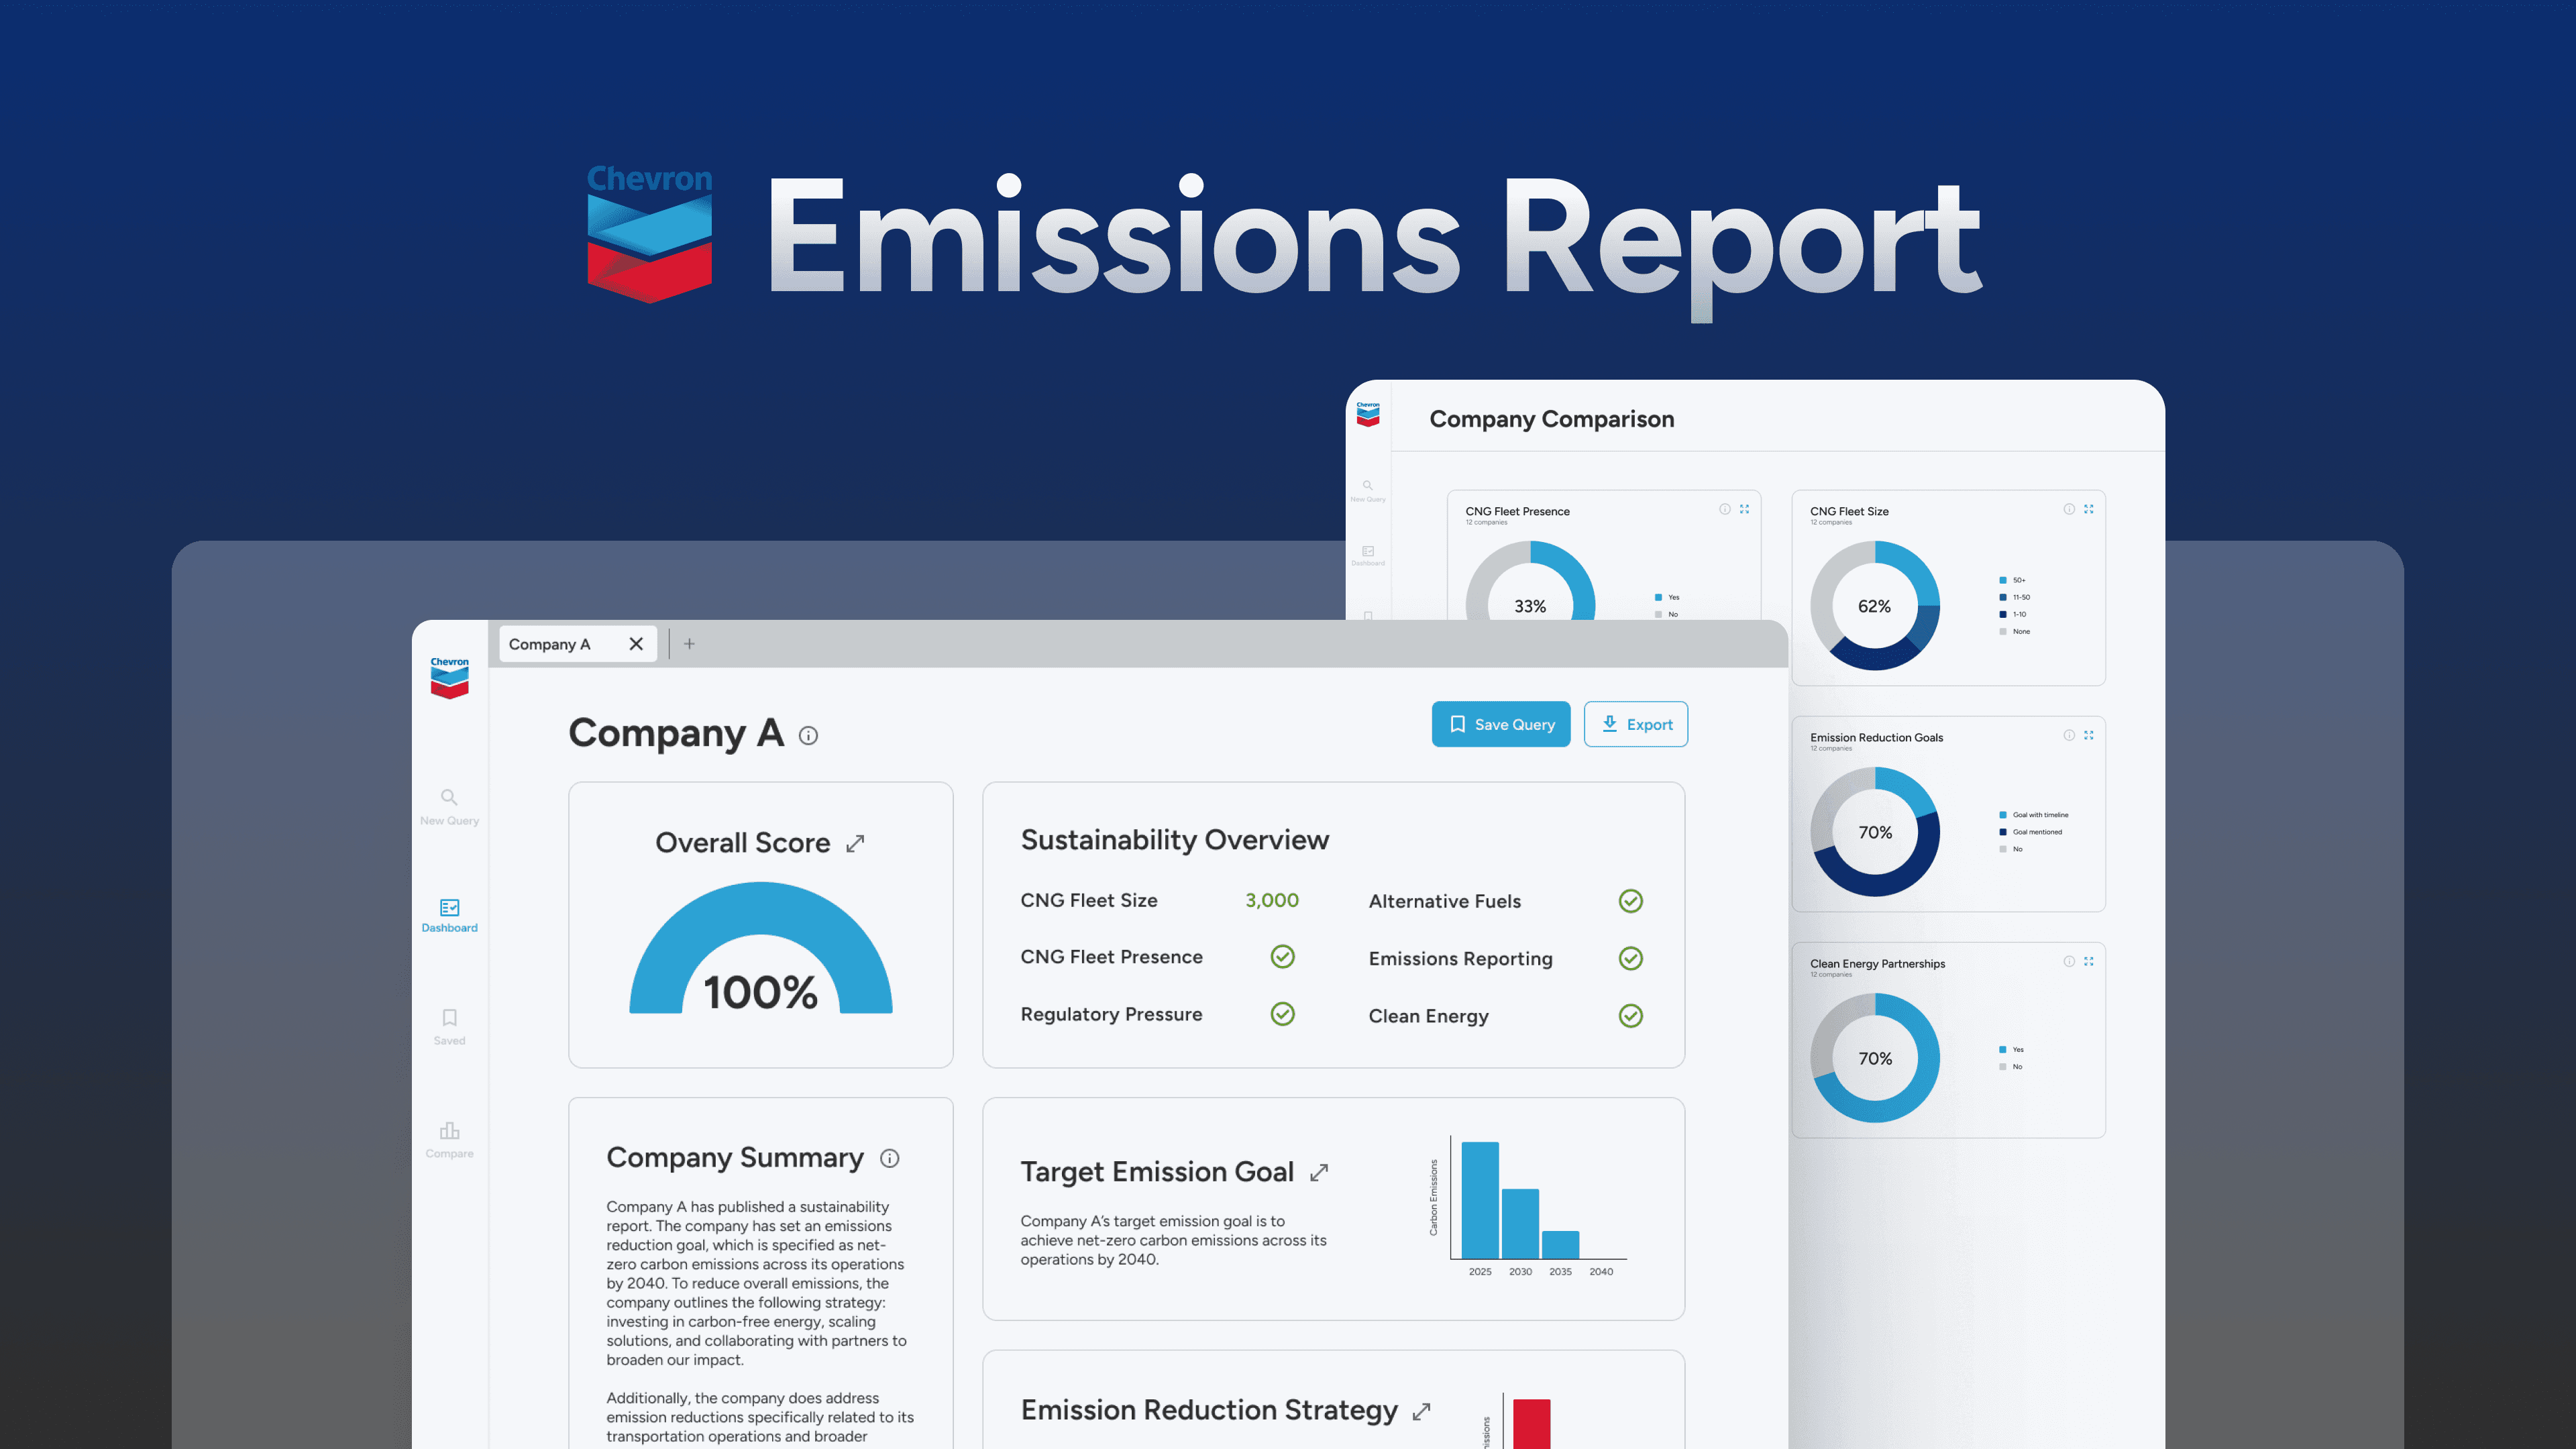Toggle the Alternative Fuels check mark
The width and height of the screenshot is (2576, 1449).
click(x=1630, y=901)
